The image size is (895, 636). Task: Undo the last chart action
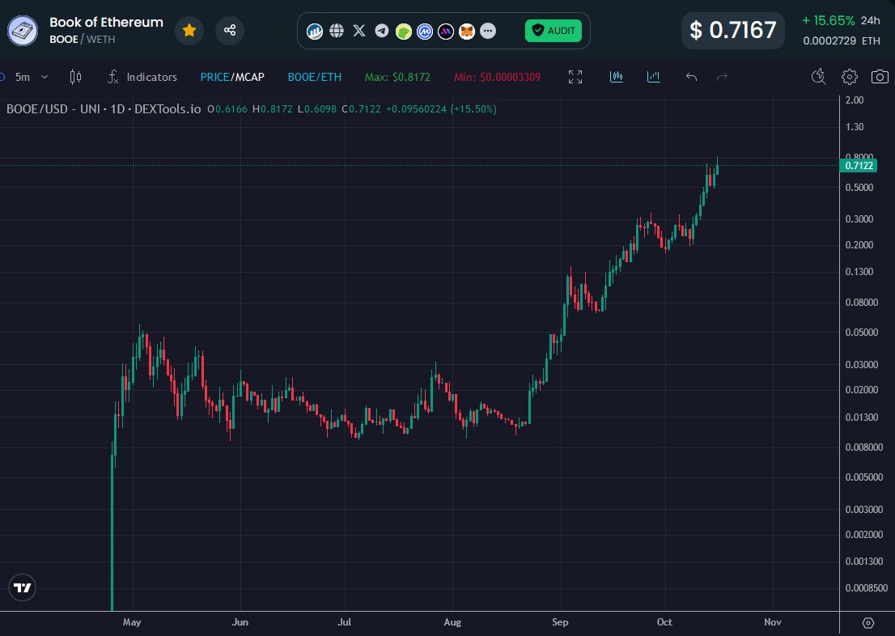click(691, 77)
